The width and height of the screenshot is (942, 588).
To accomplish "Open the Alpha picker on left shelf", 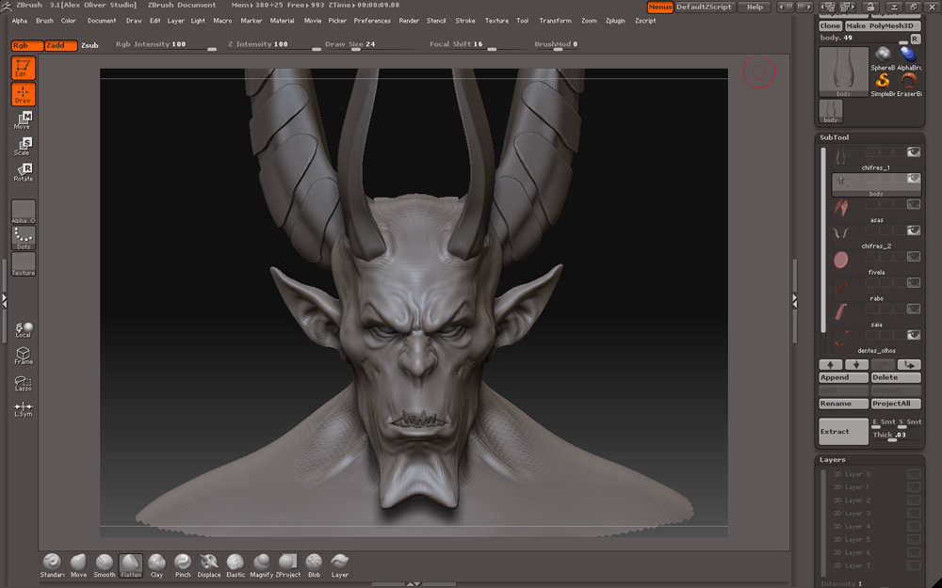I will coord(24,212).
